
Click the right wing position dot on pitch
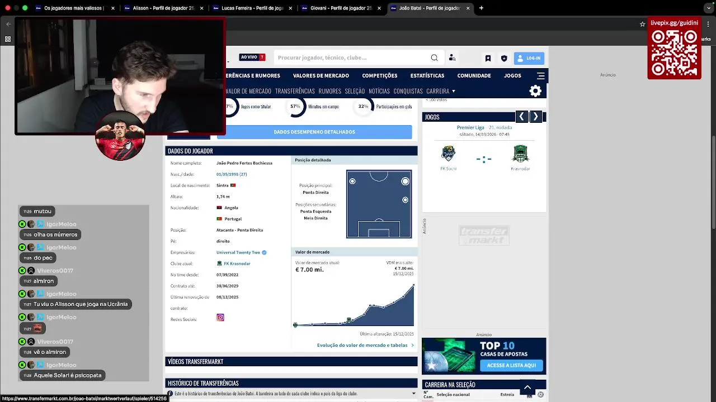click(x=405, y=181)
